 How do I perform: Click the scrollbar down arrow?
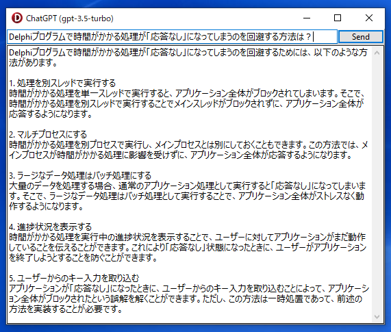click(x=377, y=316)
